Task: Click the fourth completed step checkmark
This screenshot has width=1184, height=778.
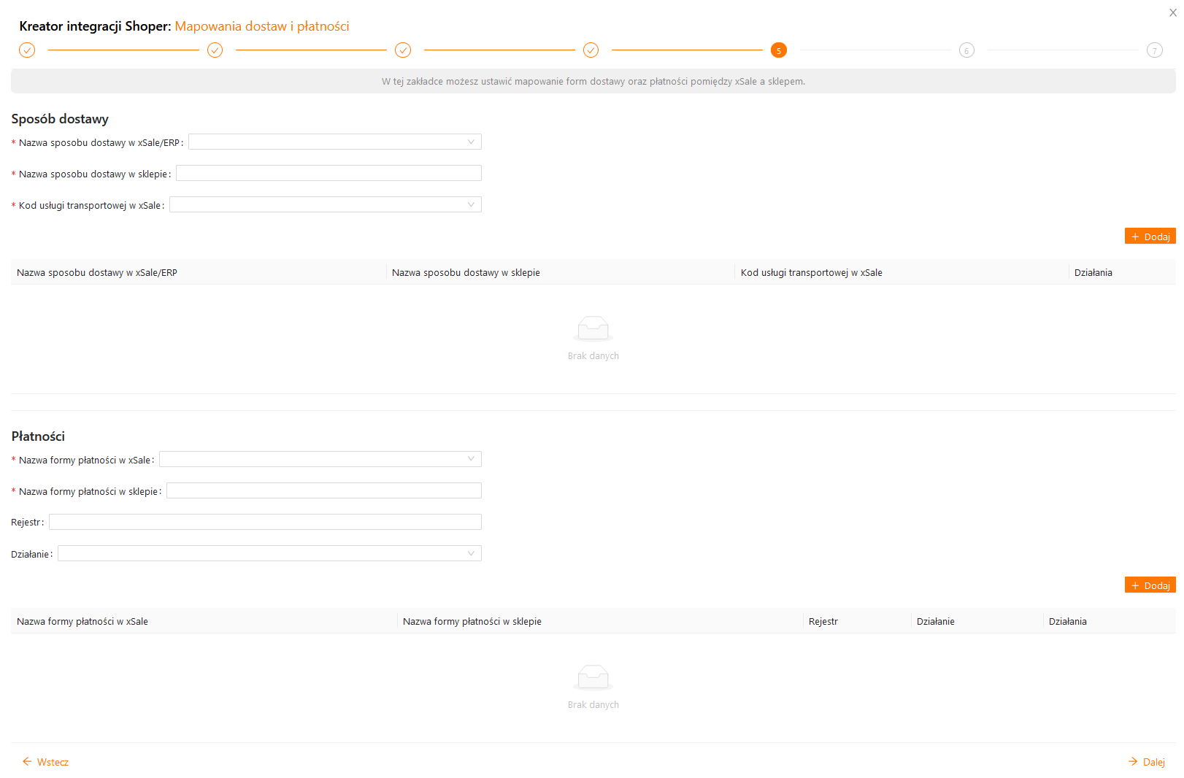Action: point(591,50)
